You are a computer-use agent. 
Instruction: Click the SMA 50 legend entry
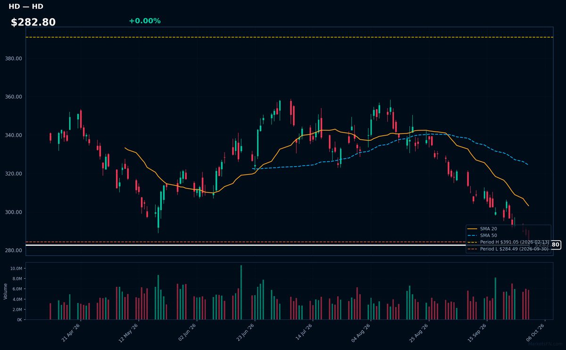click(x=483, y=235)
